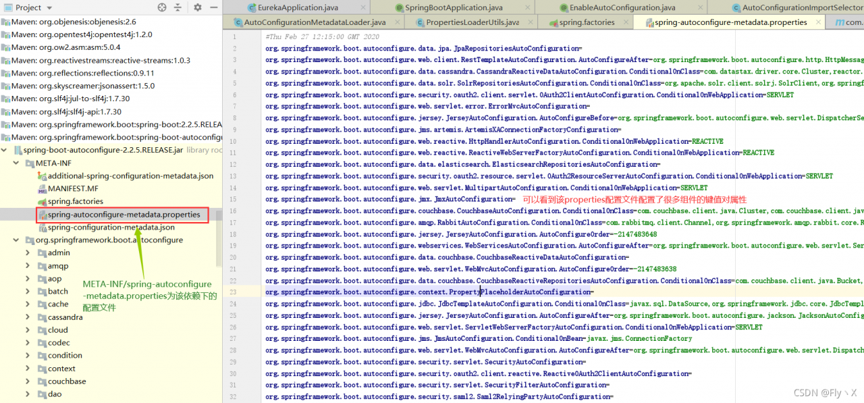Select Maven: org.reflections:reflections:0.9.11 library
This screenshot has width=864, height=403.
83,73
